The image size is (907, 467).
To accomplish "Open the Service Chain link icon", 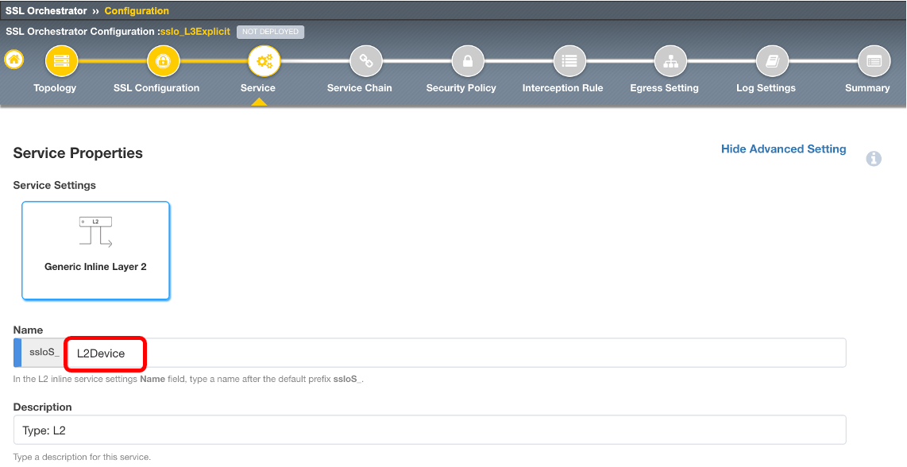I will pos(366,61).
